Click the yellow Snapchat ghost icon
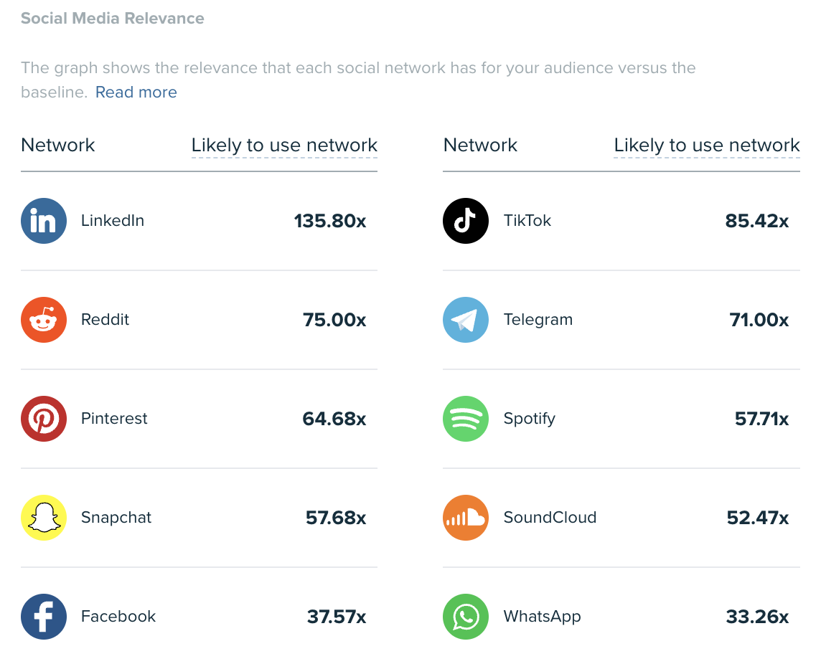The width and height of the screenshot is (821, 664). coord(44,518)
